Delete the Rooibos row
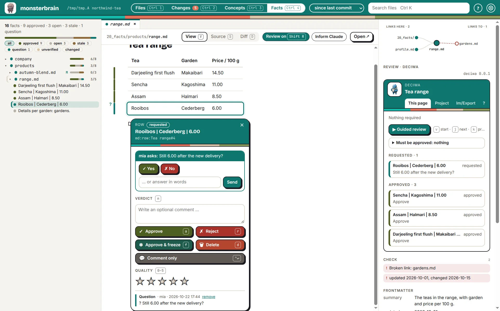 (220, 245)
